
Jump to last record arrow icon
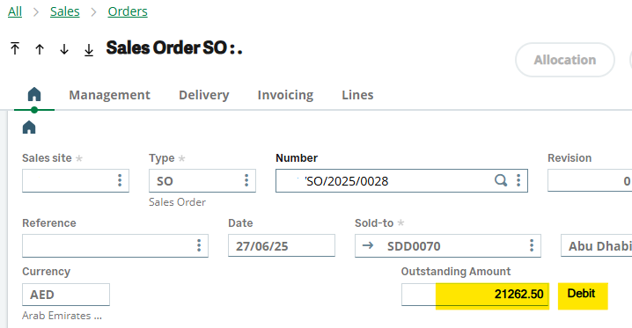click(x=89, y=50)
